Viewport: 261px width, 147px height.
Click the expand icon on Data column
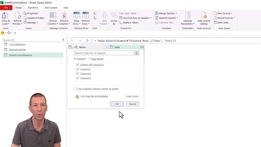142,47
